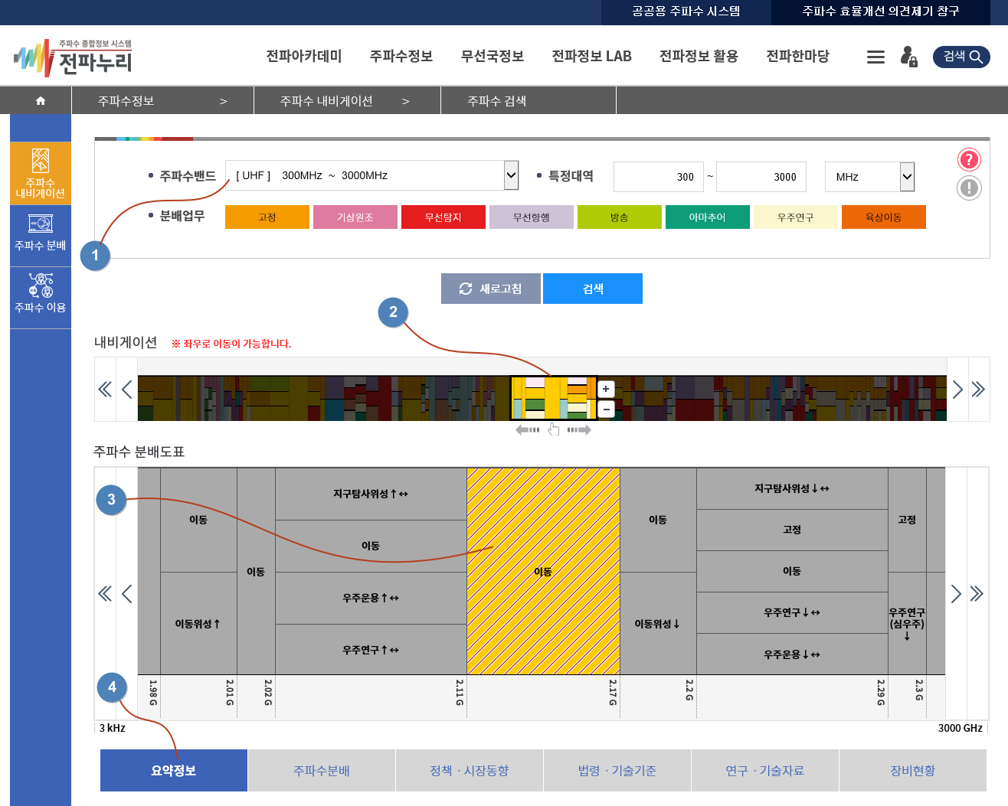Click the red question mark help icon

[x=969, y=159]
